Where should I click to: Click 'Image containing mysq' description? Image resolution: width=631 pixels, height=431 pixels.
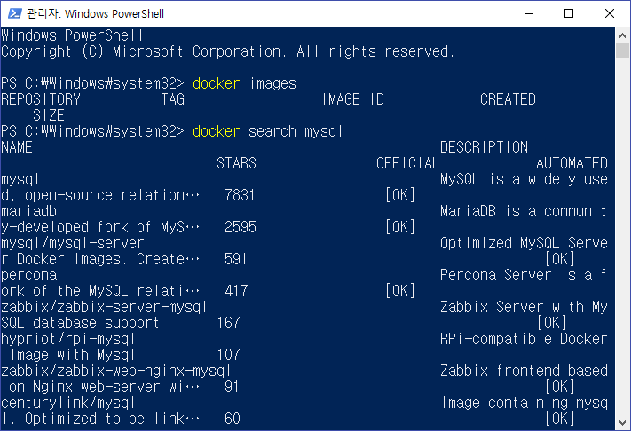pyautogui.click(x=525, y=403)
